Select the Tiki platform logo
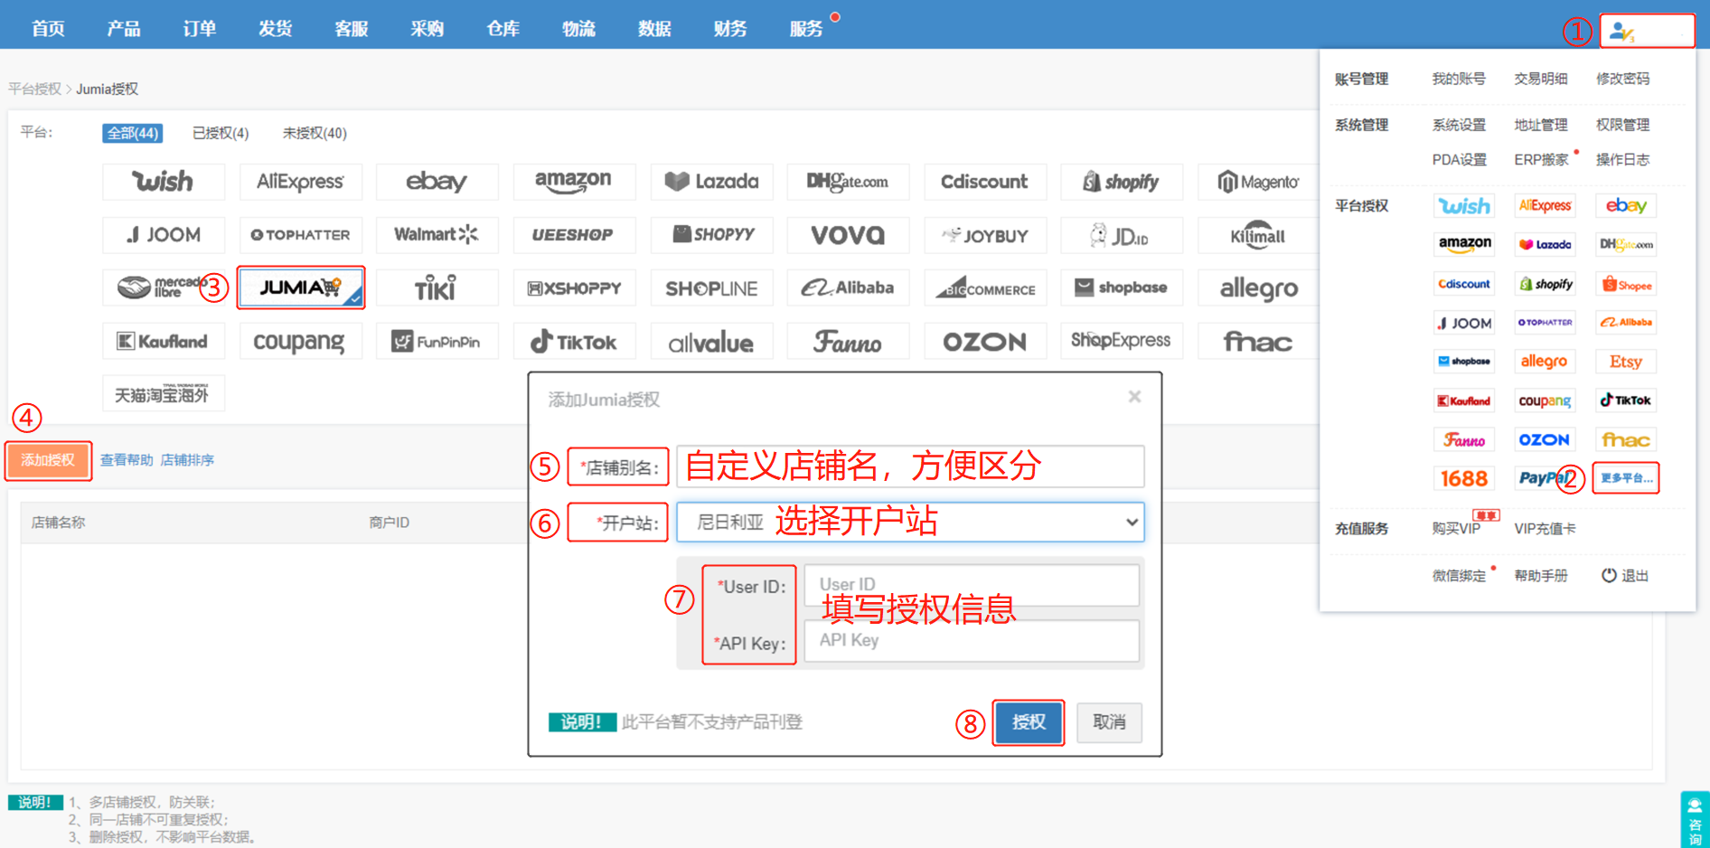 click(437, 288)
